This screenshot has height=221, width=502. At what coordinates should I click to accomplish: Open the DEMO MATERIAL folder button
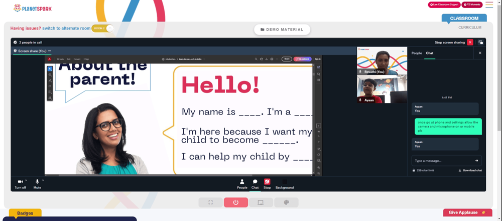pyautogui.click(x=282, y=29)
